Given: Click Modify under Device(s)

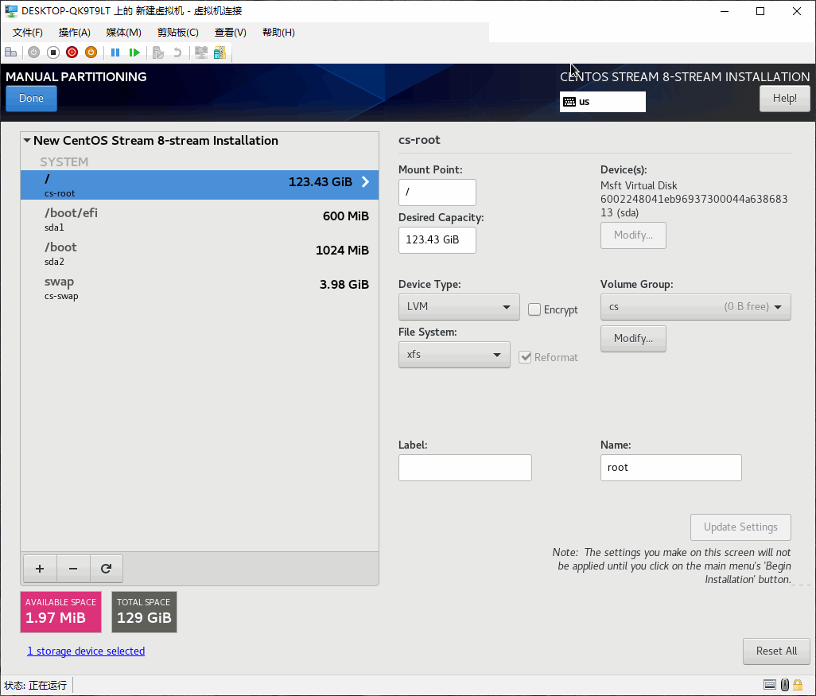Looking at the screenshot, I should click(x=633, y=235).
